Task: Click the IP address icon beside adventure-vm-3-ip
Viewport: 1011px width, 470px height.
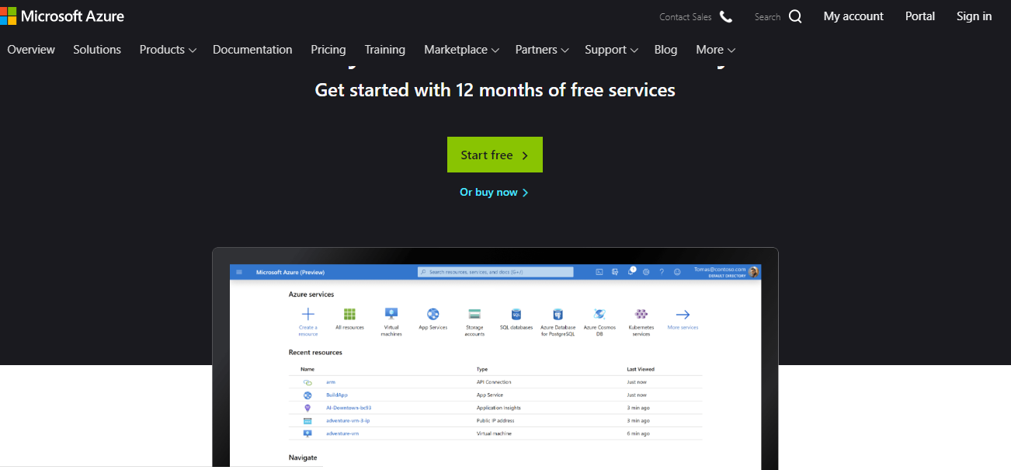Action: pos(307,420)
